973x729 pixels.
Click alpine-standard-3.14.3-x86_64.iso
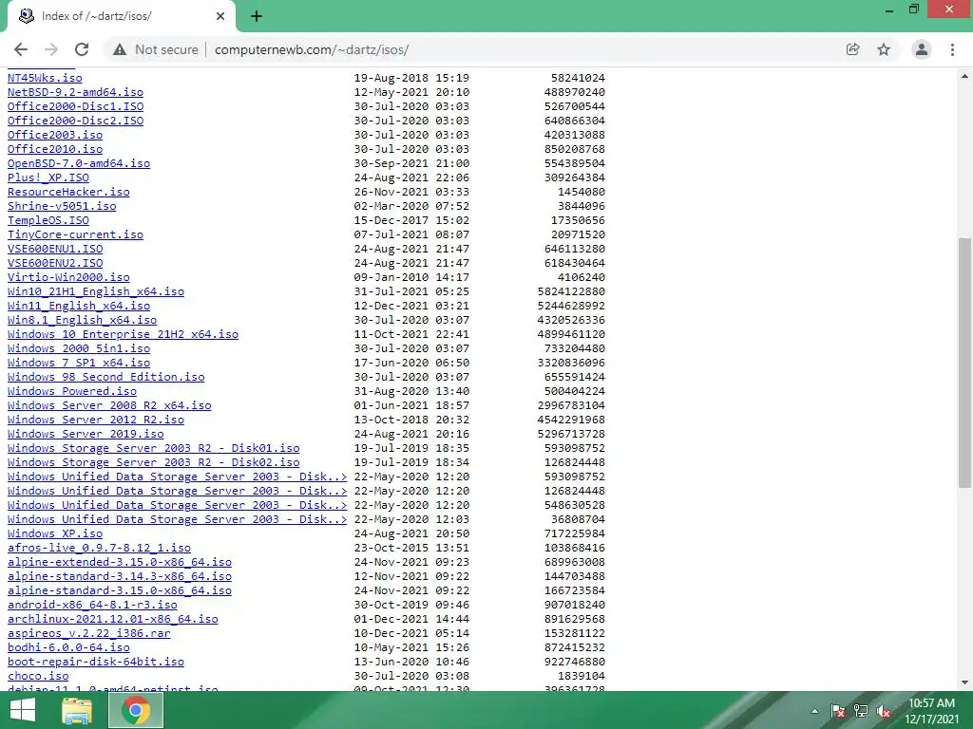click(x=120, y=576)
